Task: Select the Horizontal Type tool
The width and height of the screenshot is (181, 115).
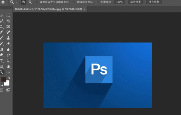Action: [x=1, y=61]
